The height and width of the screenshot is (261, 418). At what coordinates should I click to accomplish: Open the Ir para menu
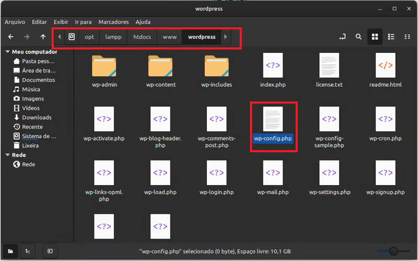[83, 22]
